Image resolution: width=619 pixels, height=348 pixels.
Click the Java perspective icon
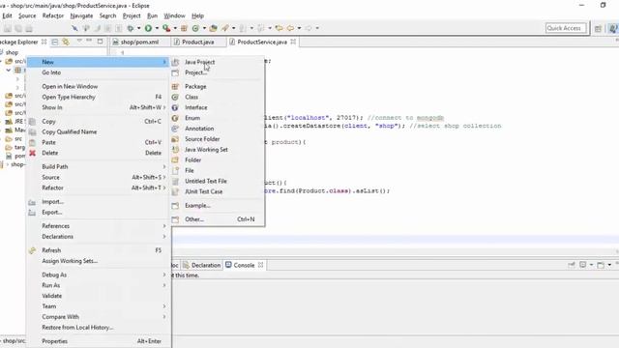pos(612,28)
